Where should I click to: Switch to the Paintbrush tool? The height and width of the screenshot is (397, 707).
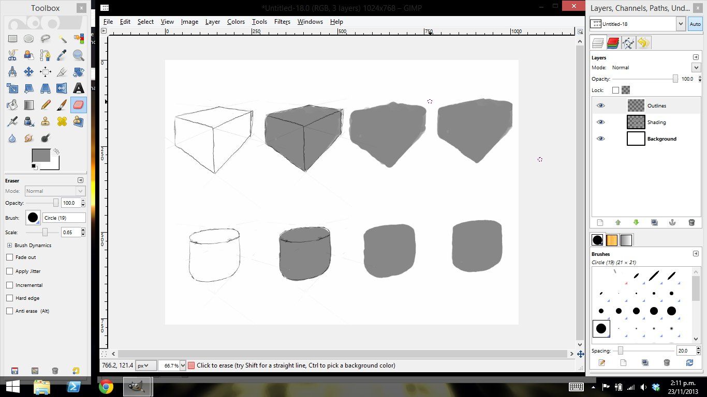[62, 105]
